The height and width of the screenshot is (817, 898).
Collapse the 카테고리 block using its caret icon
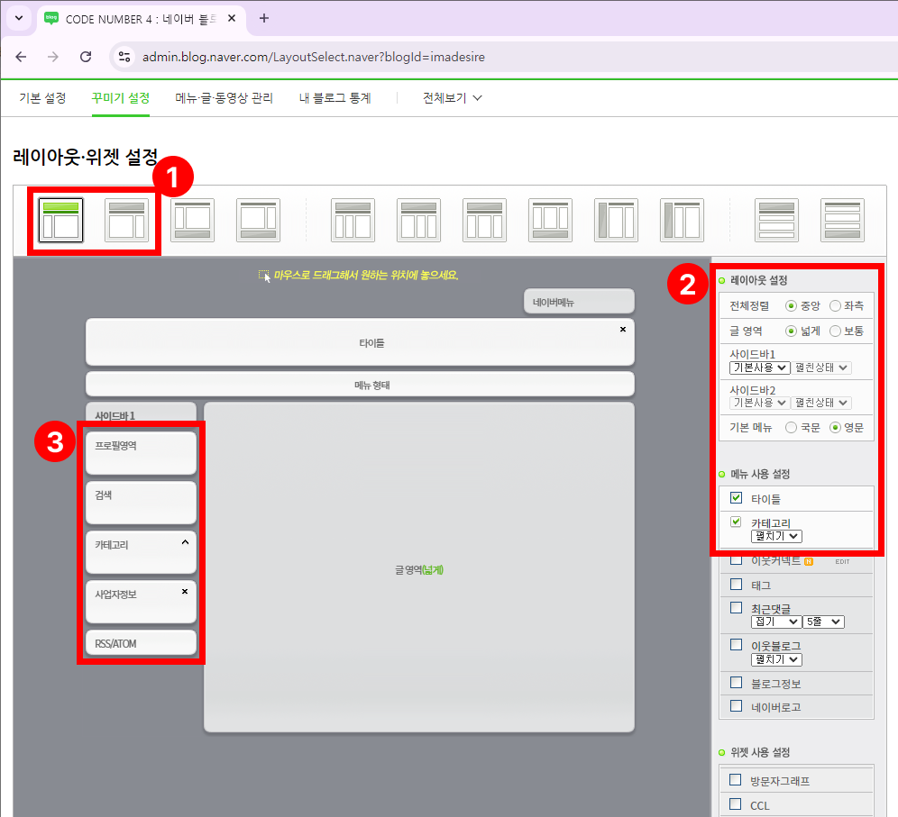[185, 543]
